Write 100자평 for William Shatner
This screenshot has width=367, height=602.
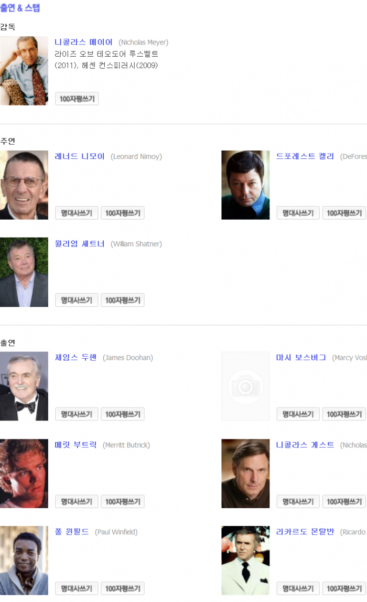tap(123, 300)
